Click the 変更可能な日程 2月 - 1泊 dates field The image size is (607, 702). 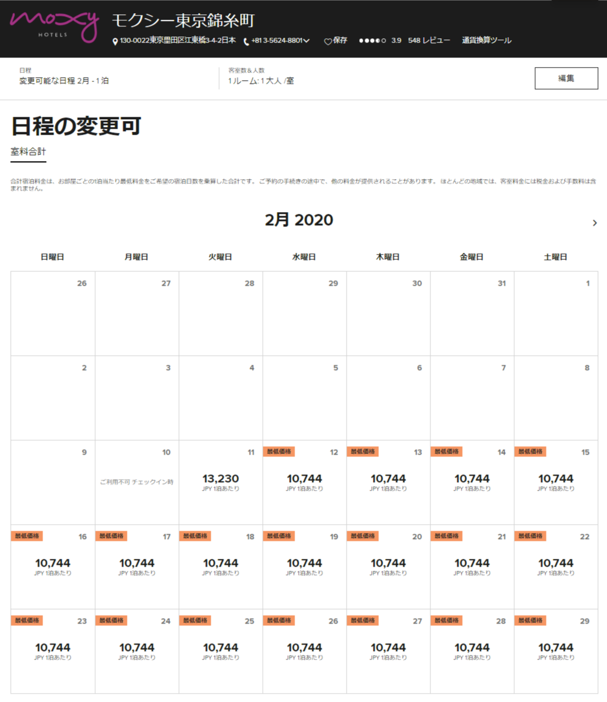click(64, 81)
